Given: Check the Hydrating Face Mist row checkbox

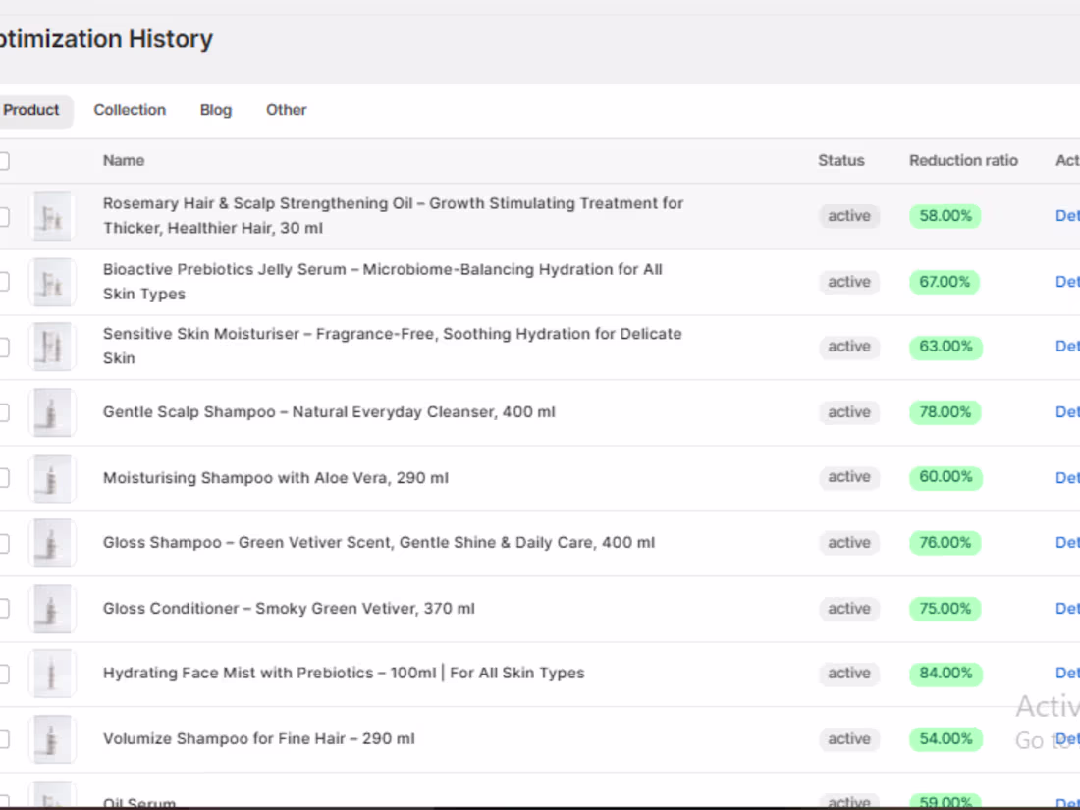Looking at the screenshot, I should (x=2, y=674).
